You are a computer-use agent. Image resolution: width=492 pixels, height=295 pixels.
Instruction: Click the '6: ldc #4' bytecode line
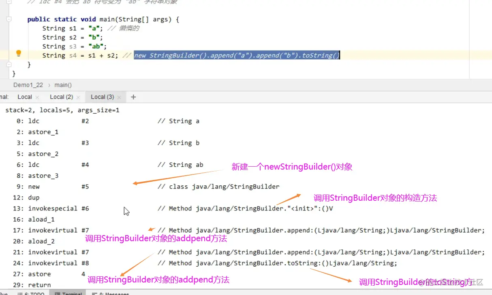tap(110, 165)
